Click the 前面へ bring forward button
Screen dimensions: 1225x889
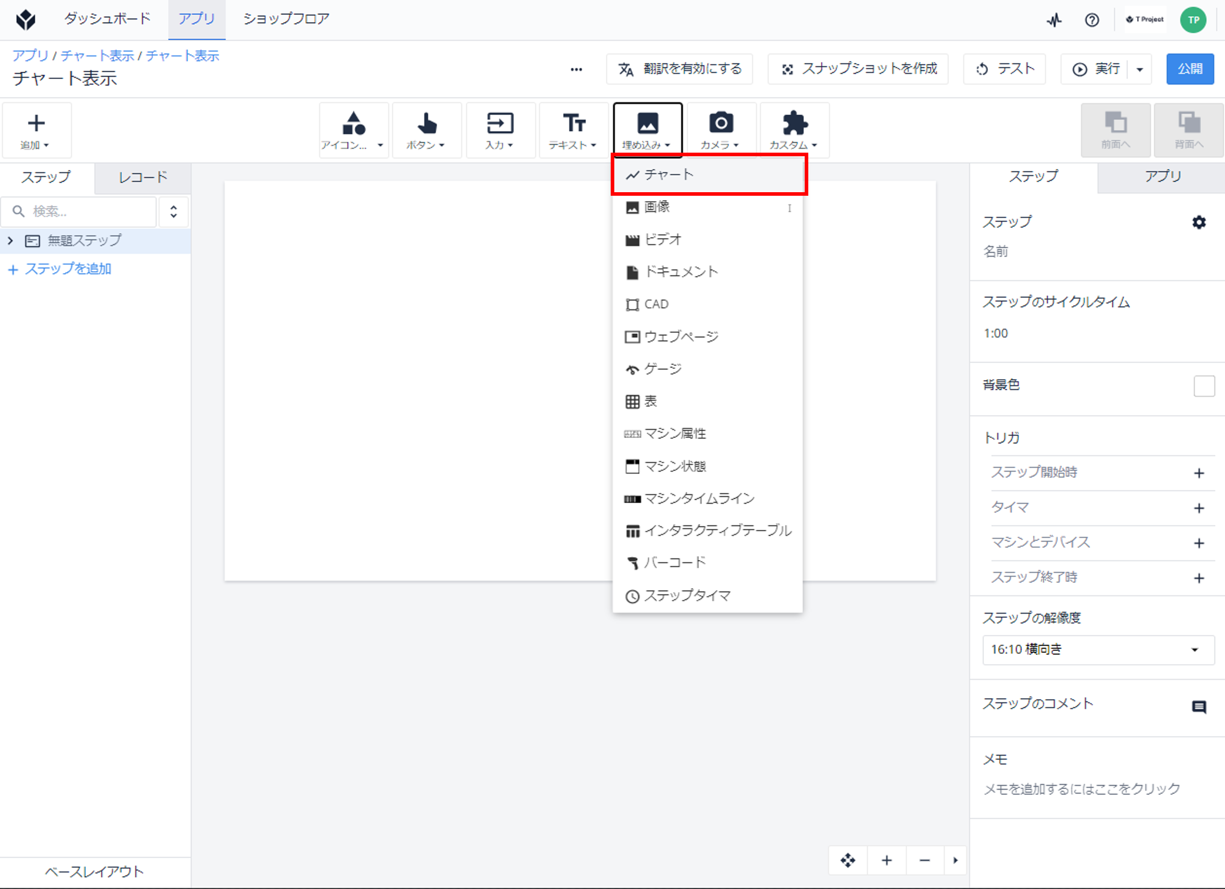click(x=1115, y=130)
